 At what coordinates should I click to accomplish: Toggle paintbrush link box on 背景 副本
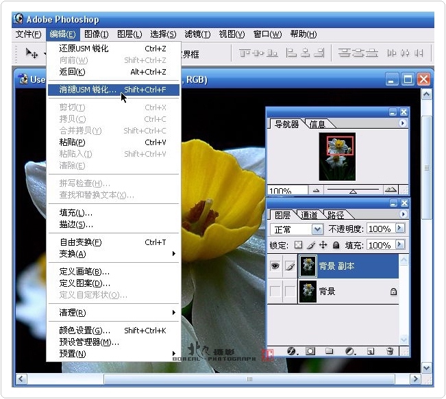[x=290, y=266]
